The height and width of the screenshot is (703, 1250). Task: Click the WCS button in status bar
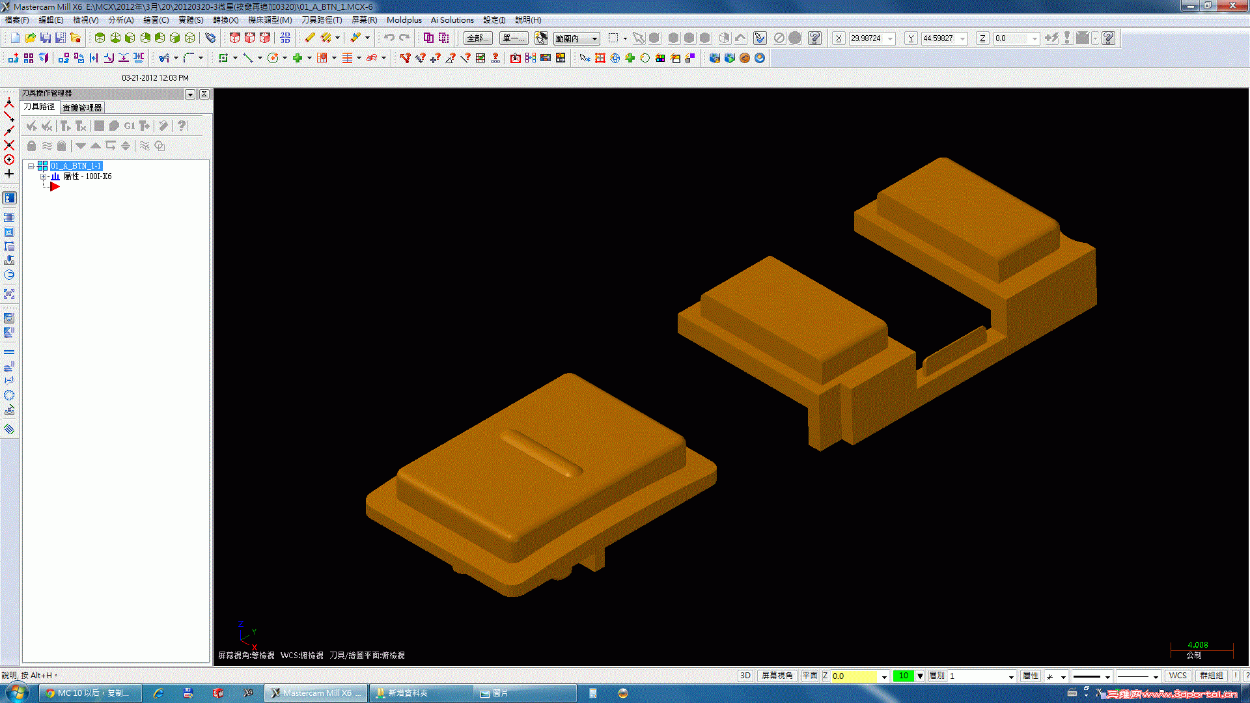coord(1177,676)
